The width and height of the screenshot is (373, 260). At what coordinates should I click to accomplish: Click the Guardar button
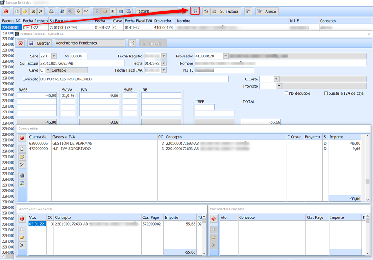[x=40, y=43]
